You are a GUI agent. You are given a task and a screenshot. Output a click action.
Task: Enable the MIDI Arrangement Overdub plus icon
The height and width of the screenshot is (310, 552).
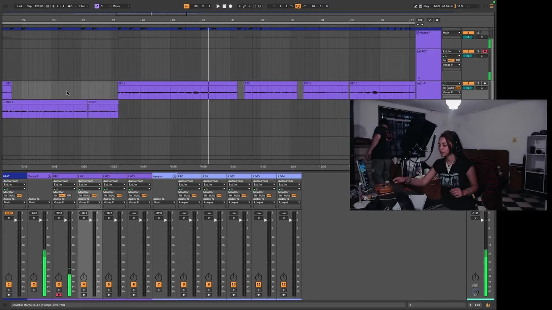239,6
